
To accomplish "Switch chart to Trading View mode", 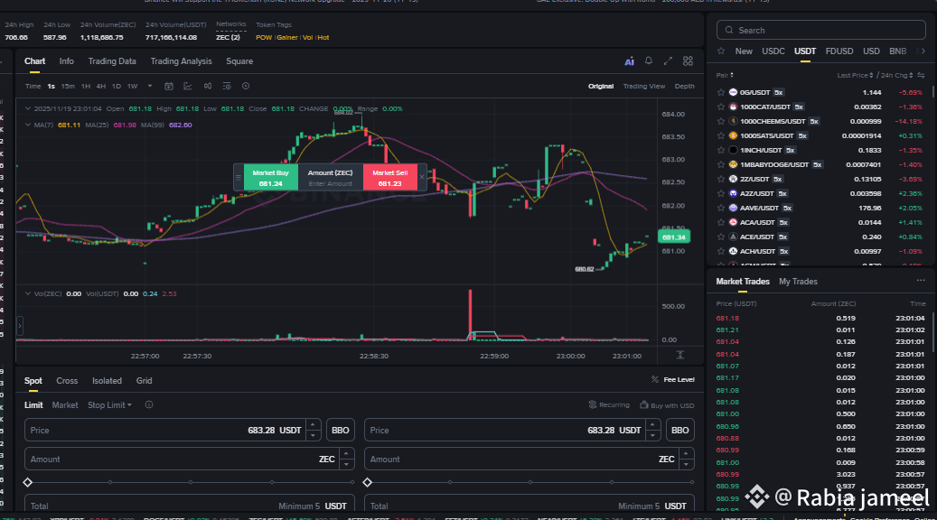I will coord(643,86).
